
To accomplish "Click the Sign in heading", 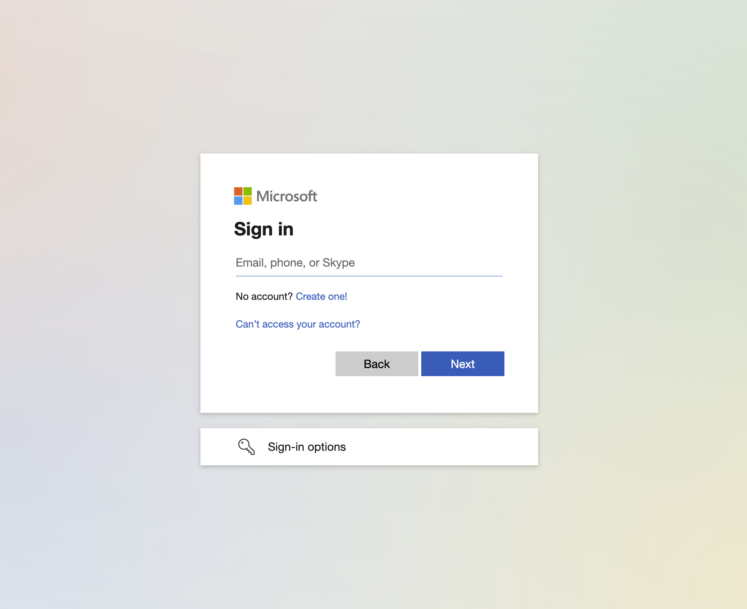I will (x=264, y=229).
